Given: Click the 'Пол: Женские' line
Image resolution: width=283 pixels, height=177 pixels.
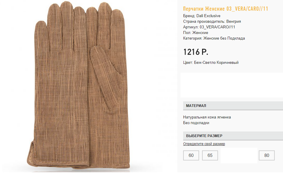Looking at the screenshot, I should point(196,33).
